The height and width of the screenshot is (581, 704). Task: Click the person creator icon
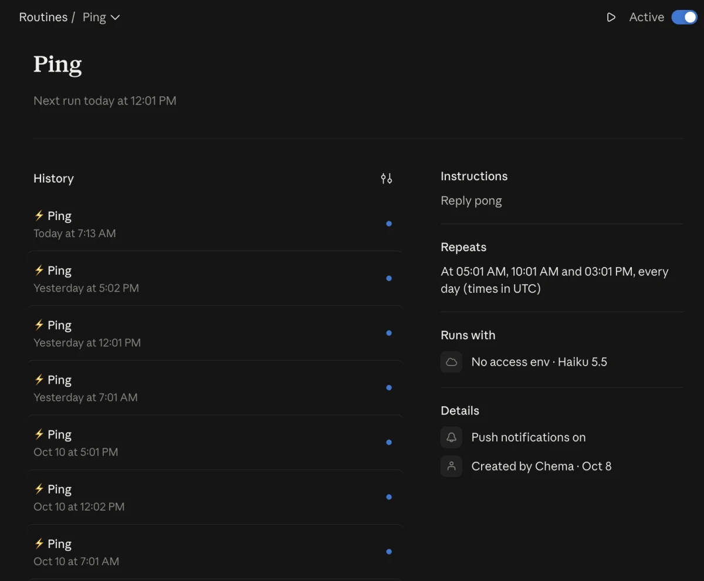452,467
